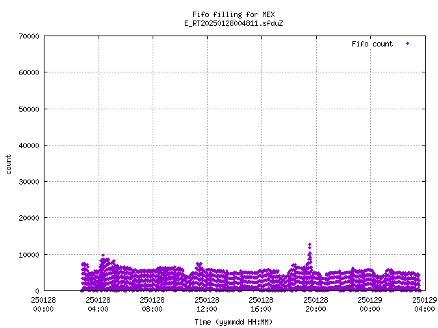This screenshot has width=438, height=328.
Task: Click the 10000 y-axis label
Action: tap(29, 255)
